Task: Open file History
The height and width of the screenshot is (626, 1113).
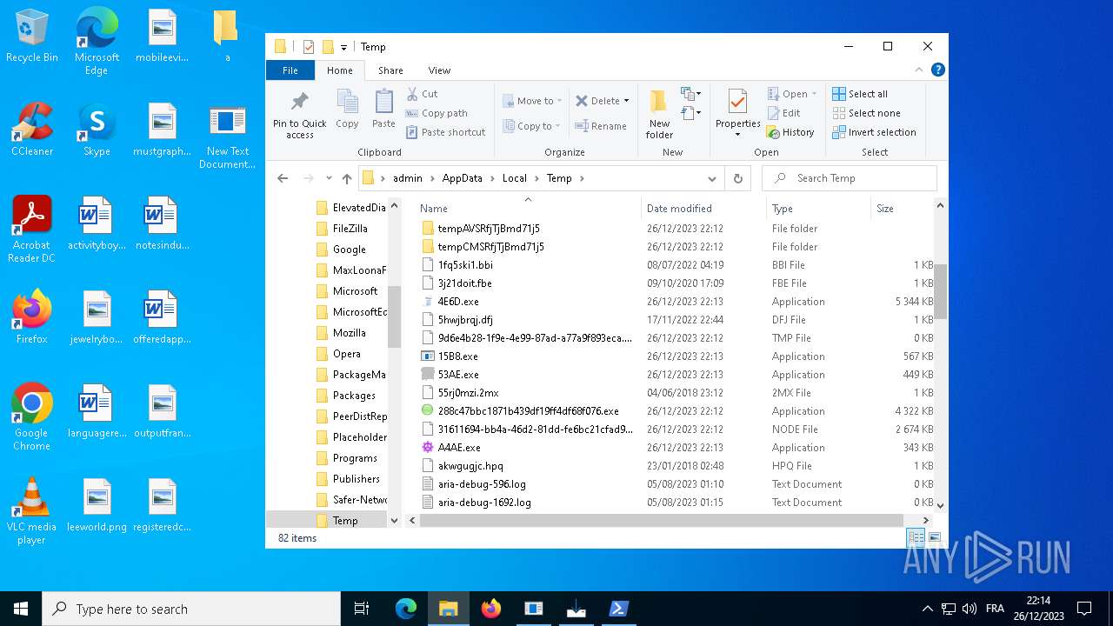Action: pyautogui.click(x=790, y=132)
